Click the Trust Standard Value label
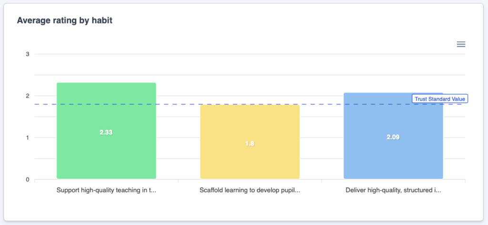Viewport: 488px width, 225px height. pos(440,99)
